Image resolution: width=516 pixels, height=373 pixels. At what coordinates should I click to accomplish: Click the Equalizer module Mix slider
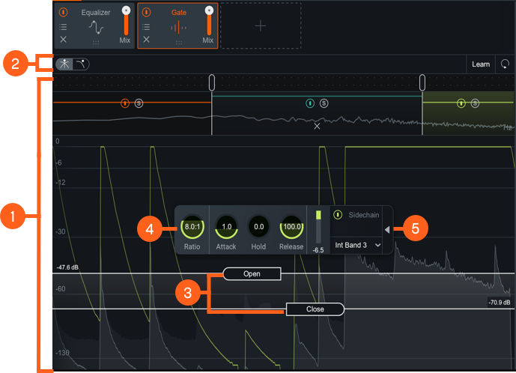[126, 21]
